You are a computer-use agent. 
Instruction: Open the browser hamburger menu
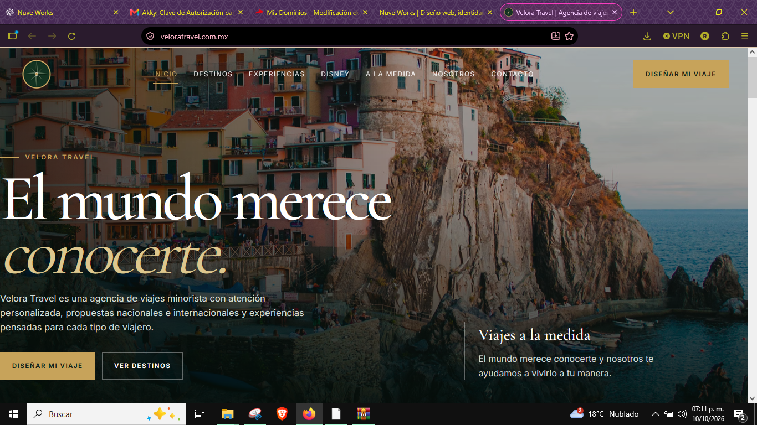745,36
